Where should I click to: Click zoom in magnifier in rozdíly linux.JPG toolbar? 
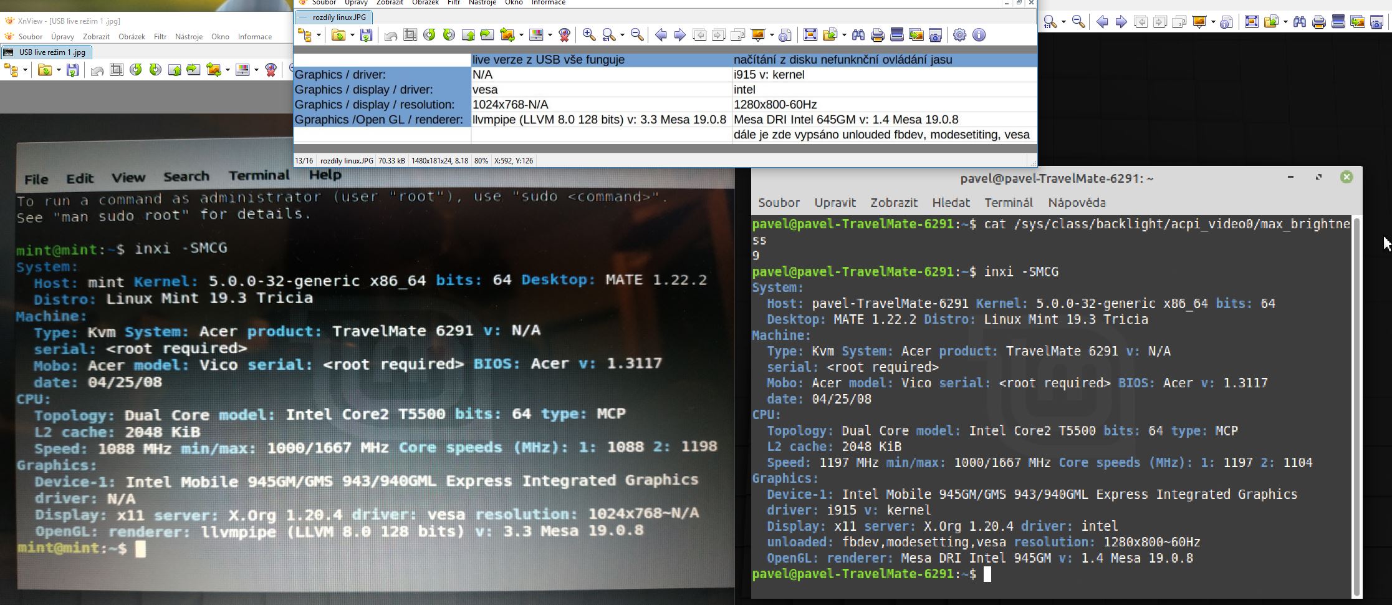pyautogui.click(x=588, y=35)
